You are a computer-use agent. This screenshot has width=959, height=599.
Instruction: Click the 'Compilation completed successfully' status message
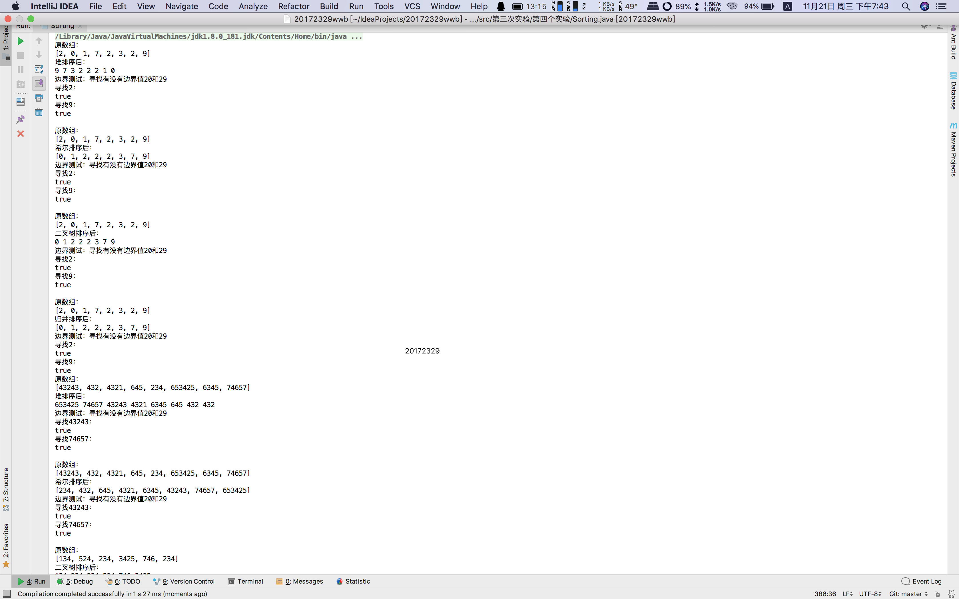(112, 594)
